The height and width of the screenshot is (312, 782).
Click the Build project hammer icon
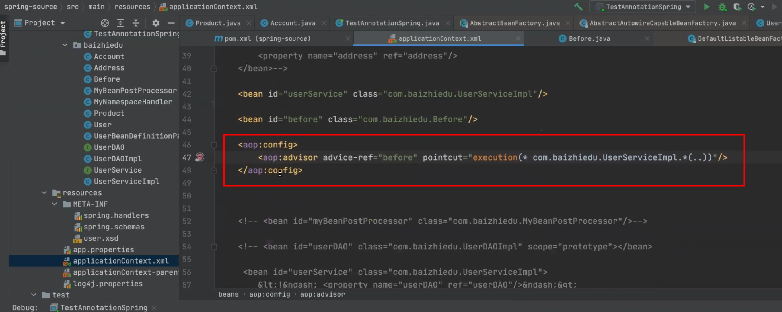coord(578,7)
